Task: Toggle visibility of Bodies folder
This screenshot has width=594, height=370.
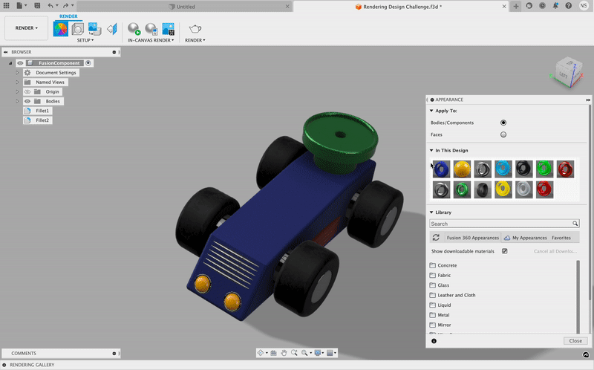Action: coord(27,101)
